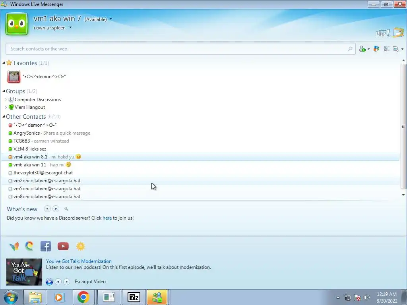Image resolution: width=407 pixels, height=305 pixels.
Task: Click demon's busy status icon in Other Contacts
Action: (10, 125)
